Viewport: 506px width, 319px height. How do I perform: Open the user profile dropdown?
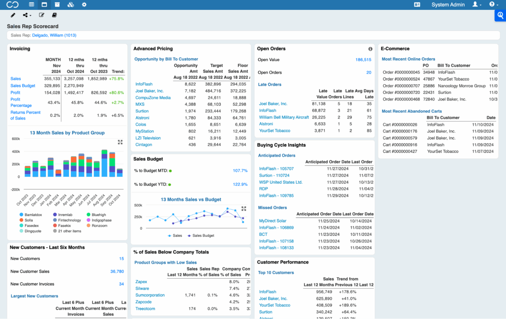click(x=477, y=5)
